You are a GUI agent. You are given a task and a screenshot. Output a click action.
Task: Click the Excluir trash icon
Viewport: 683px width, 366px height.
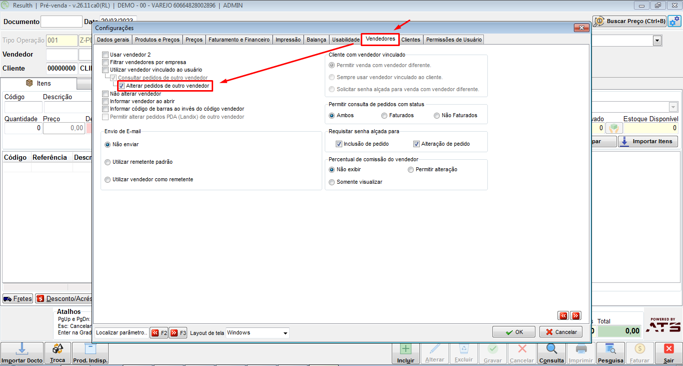click(x=464, y=349)
